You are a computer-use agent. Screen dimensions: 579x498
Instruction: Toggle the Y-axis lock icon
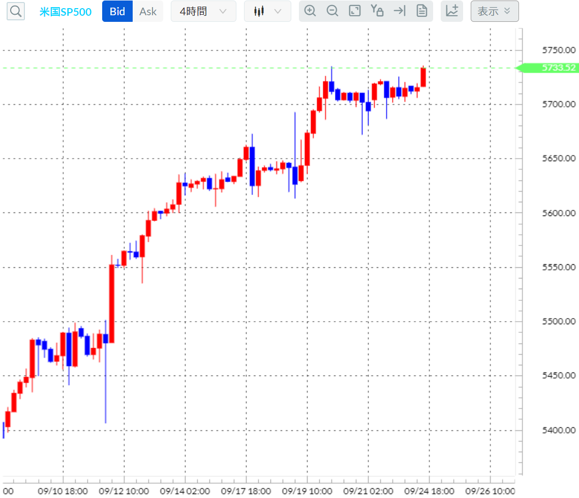tap(377, 11)
